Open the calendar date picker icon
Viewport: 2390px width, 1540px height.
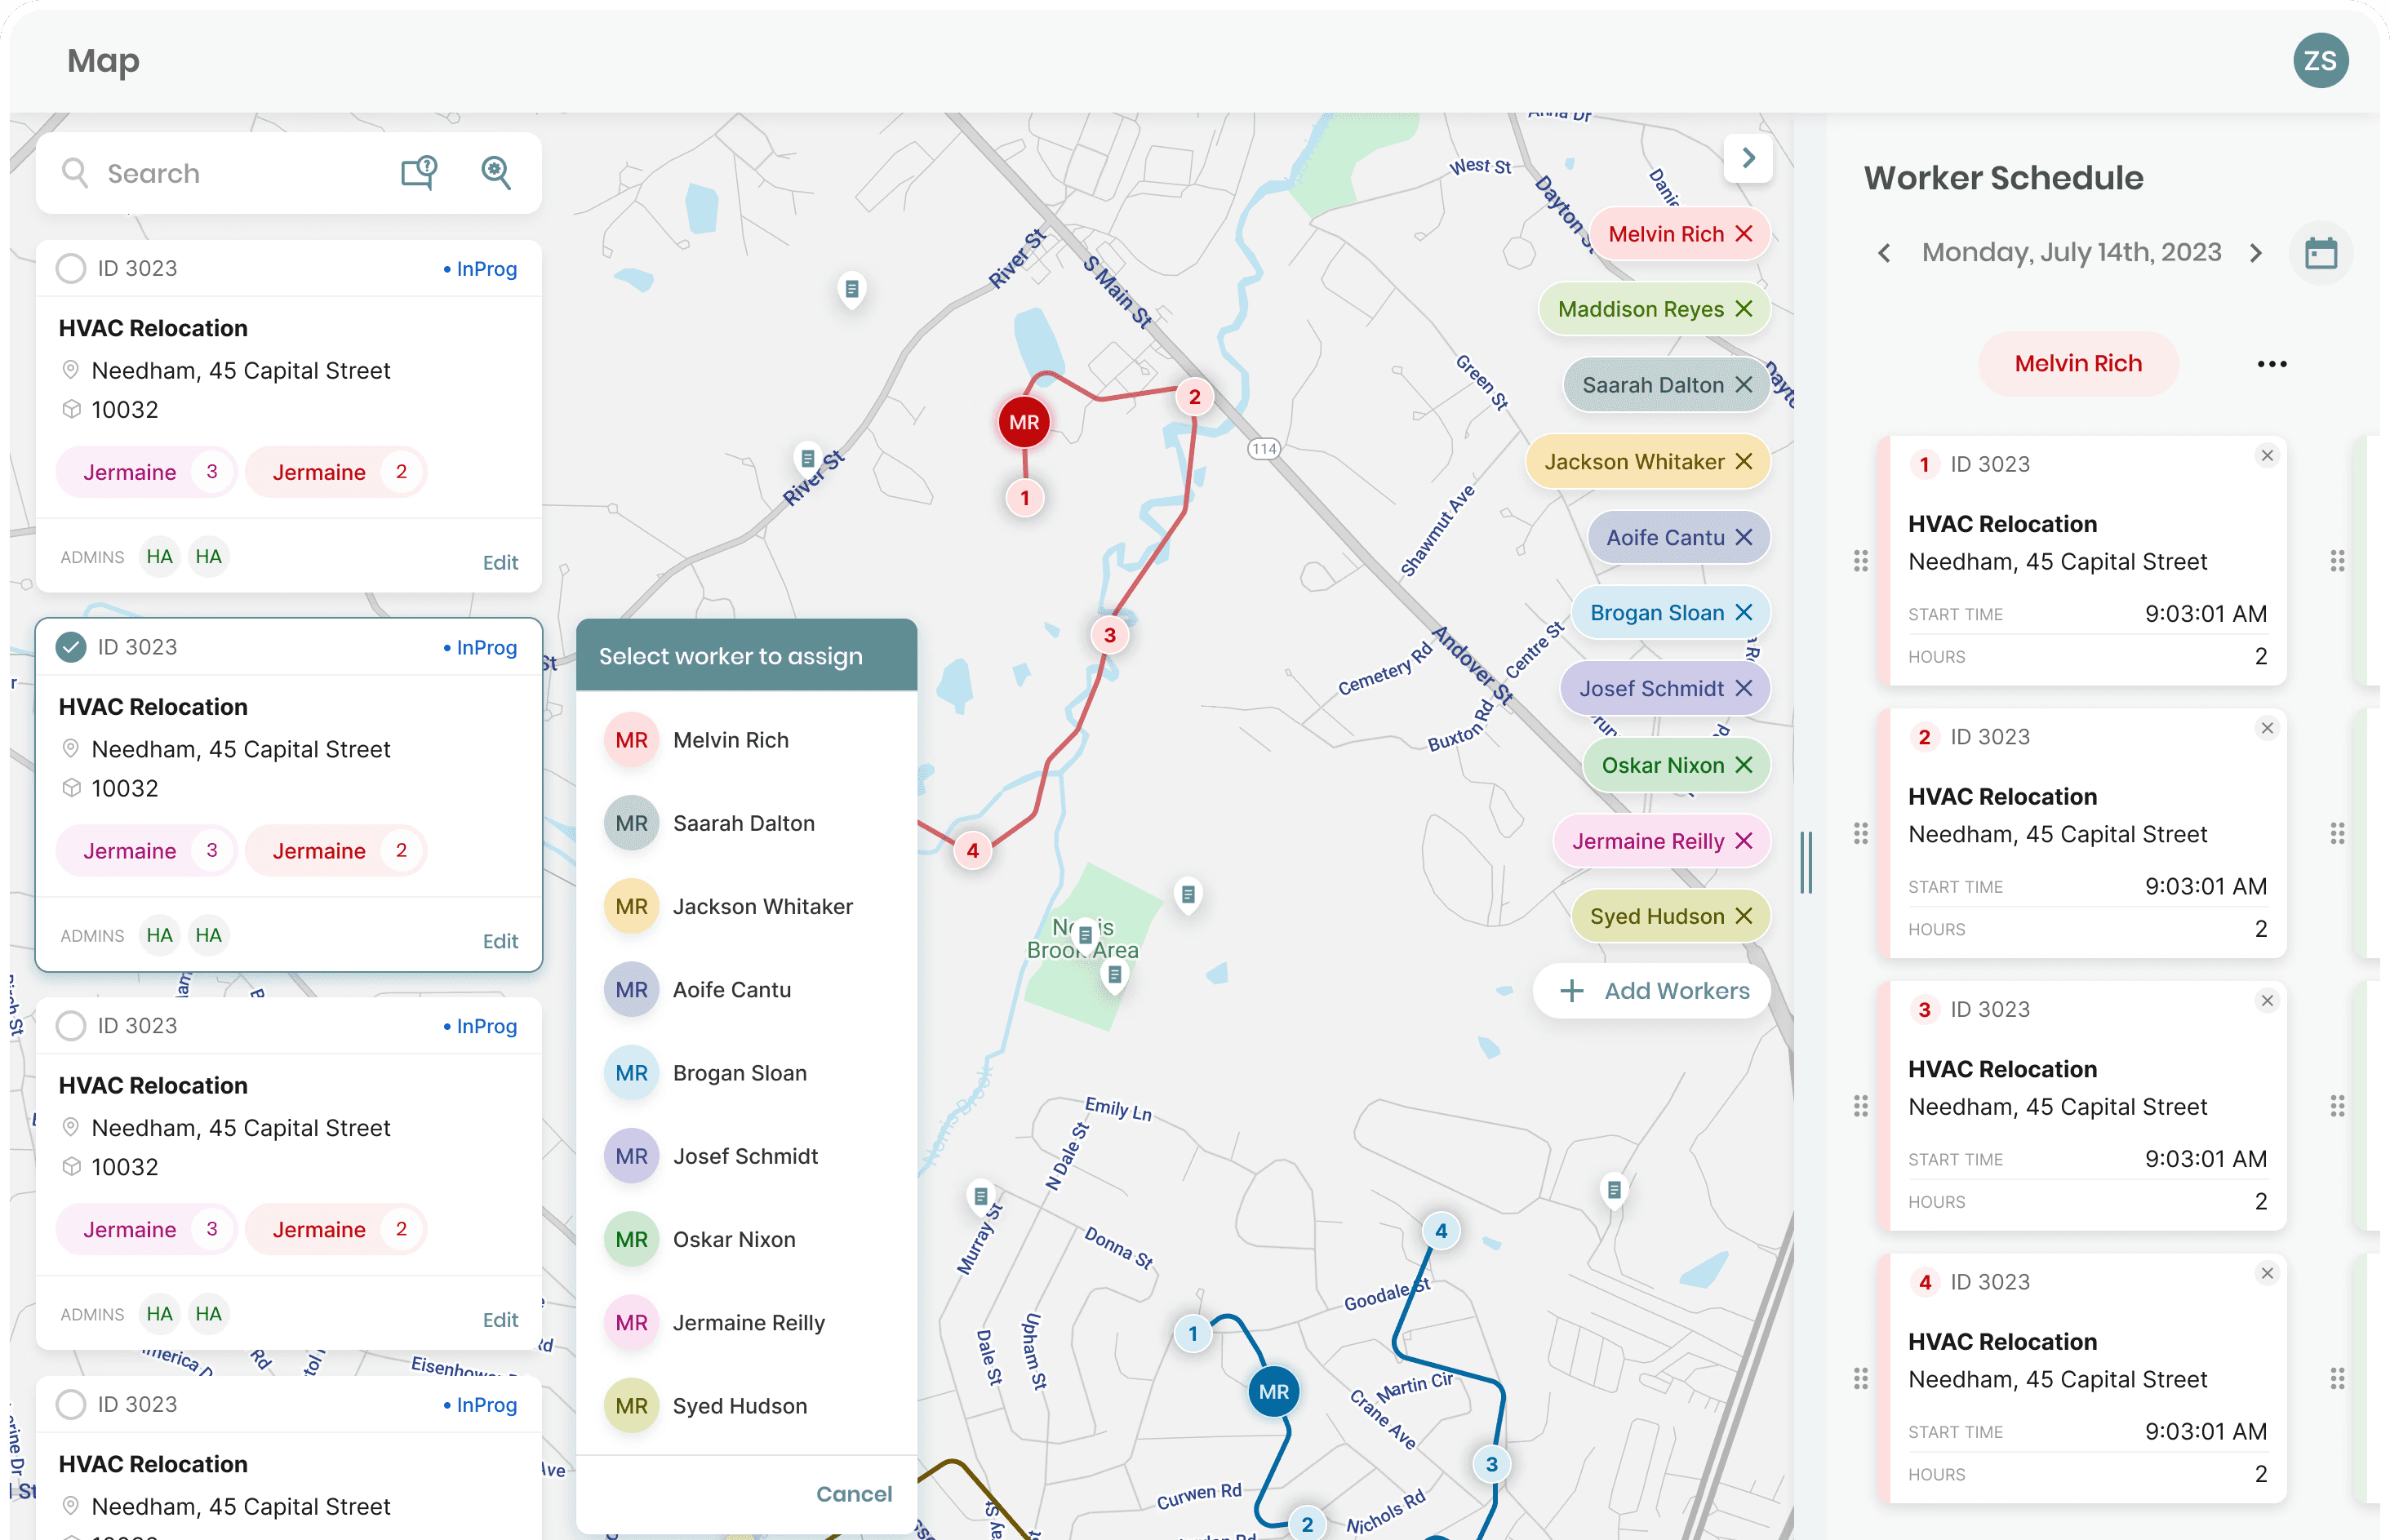pos(2320,253)
